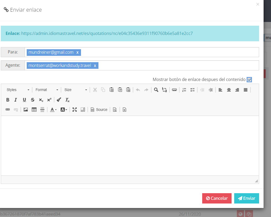Image resolution: width=271 pixels, height=217 pixels.
Task: Toggle Strikethrough formatting
Action: pyautogui.click(x=33, y=100)
